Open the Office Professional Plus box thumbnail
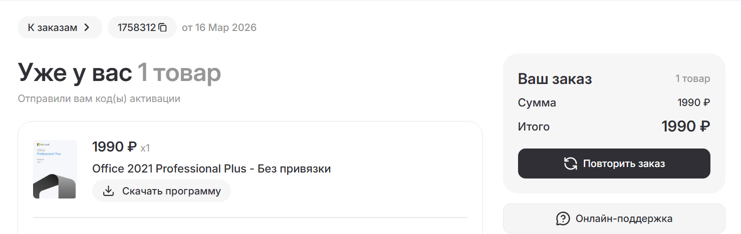The image size is (741, 234). (55, 169)
